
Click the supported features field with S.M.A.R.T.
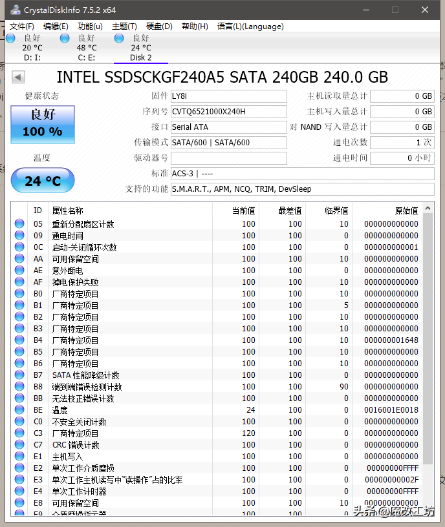point(303,189)
